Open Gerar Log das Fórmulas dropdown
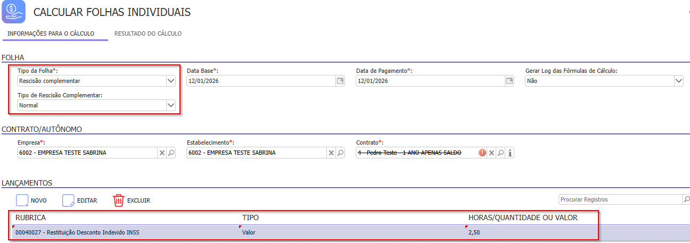 click(x=678, y=81)
